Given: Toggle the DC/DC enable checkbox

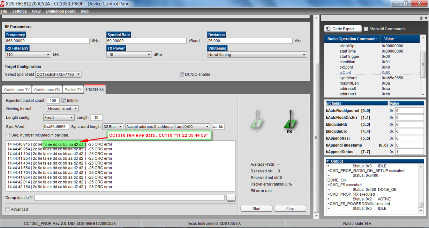Looking at the screenshot, I should tap(181, 74).
